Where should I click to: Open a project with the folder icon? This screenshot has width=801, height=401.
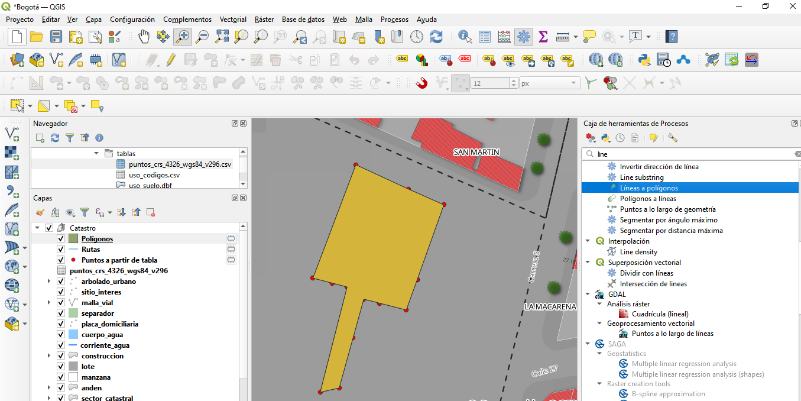tap(37, 37)
